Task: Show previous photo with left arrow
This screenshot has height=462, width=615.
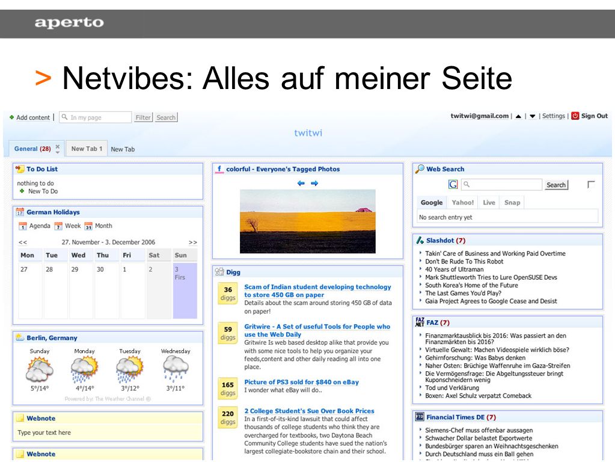Action: (x=301, y=183)
